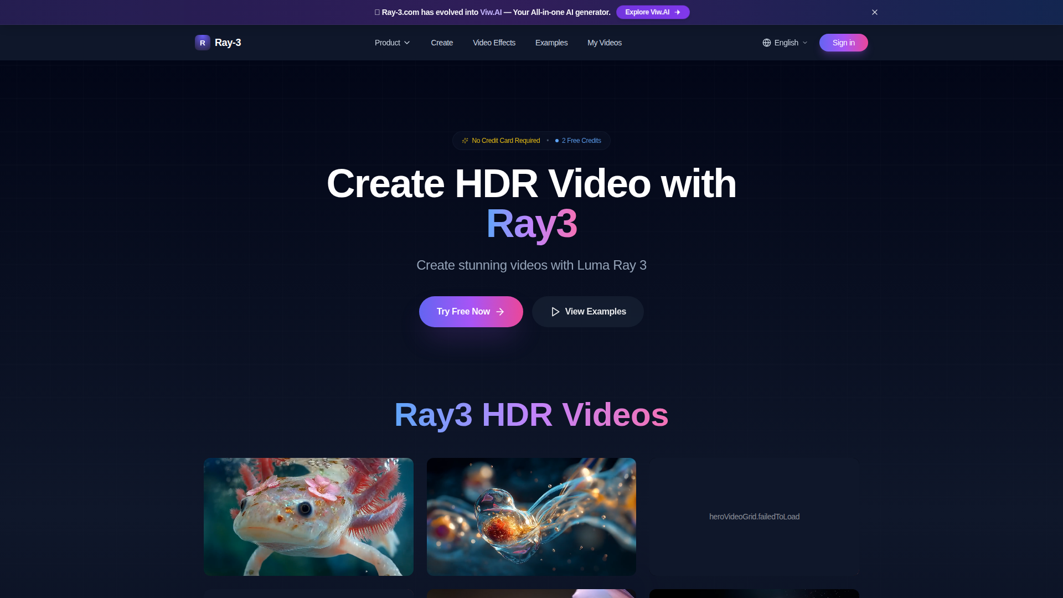This screenshot has height=598, width=1063.
Task: Click the arrow icon on Try Free Now
Action: coord(500,312)
